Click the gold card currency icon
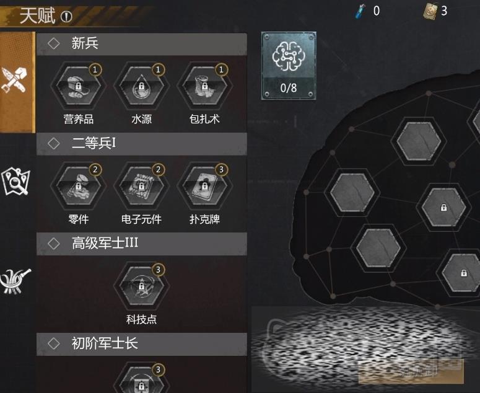This screenshot has height=393, width=480. (430, 11)
